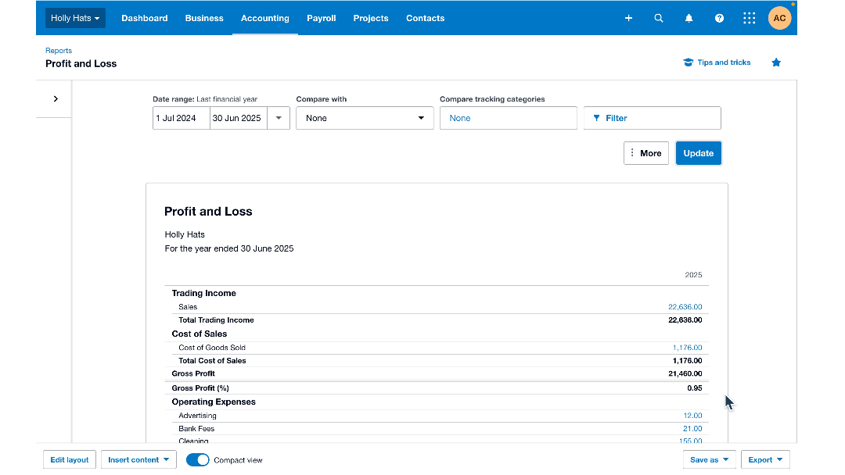Click the AC user avatar

click(779, 18)
